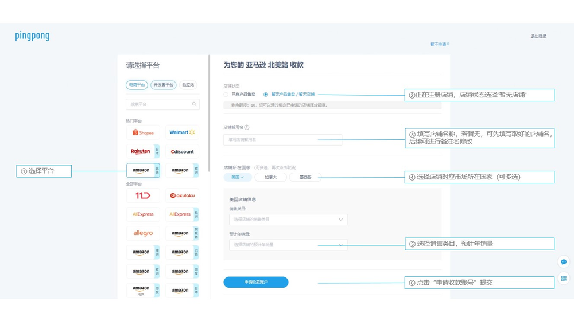574x321 pixels.
Task: Click the 申请收款账户 submit button
Action: pos(256,282)
